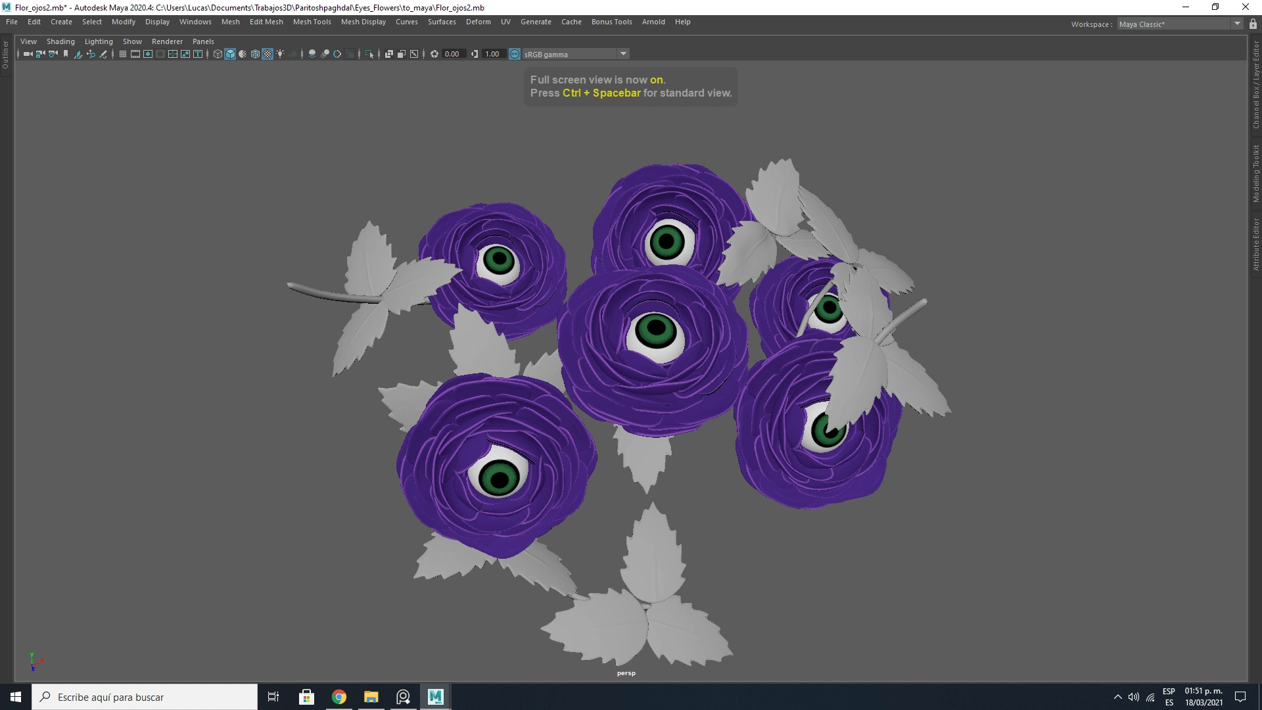Expand the Channel Box / Layer Editor tab
This screenshot has width=1262, height=710.
point(1255,84)
